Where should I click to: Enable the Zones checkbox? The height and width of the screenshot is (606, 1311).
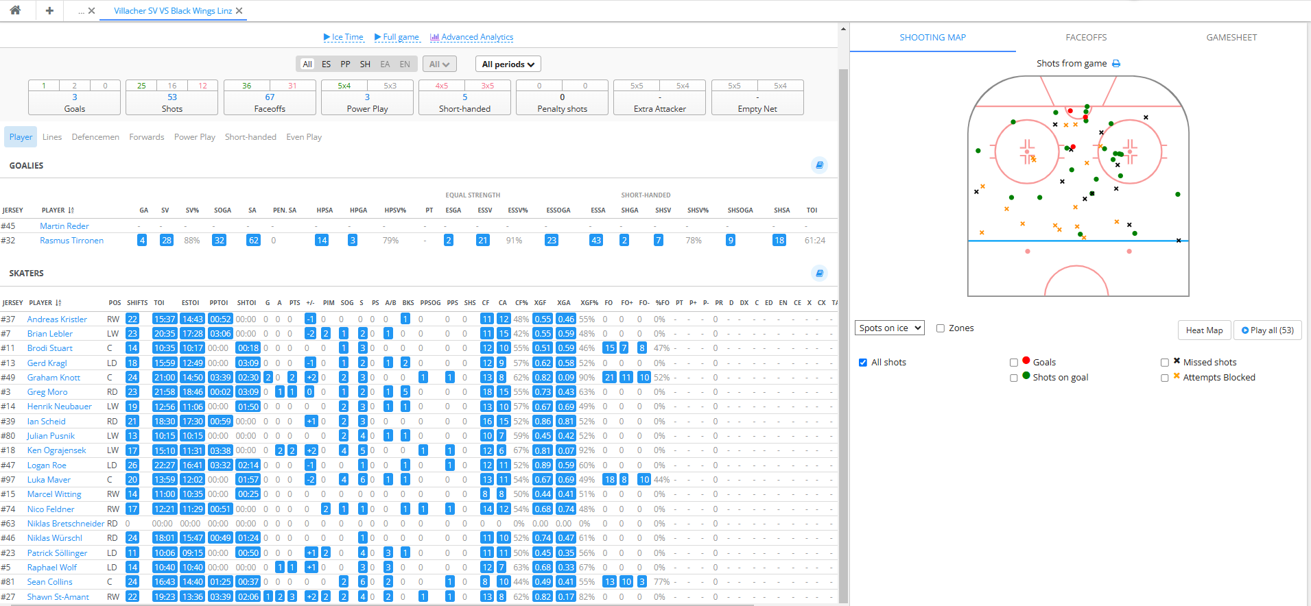pos(941,328)
